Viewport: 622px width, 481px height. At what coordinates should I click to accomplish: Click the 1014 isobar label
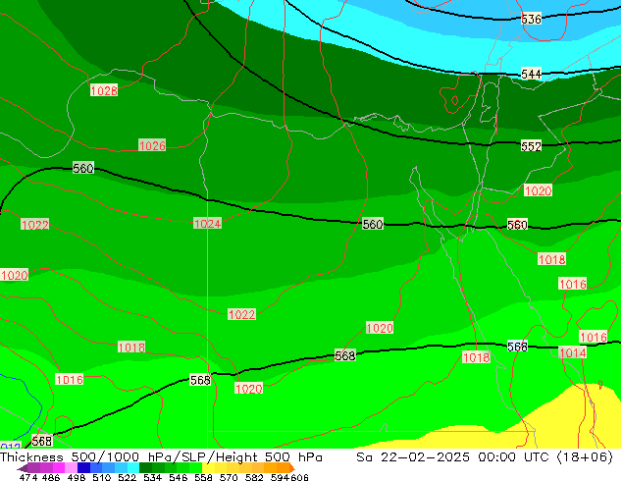click(x=572, y=352)
